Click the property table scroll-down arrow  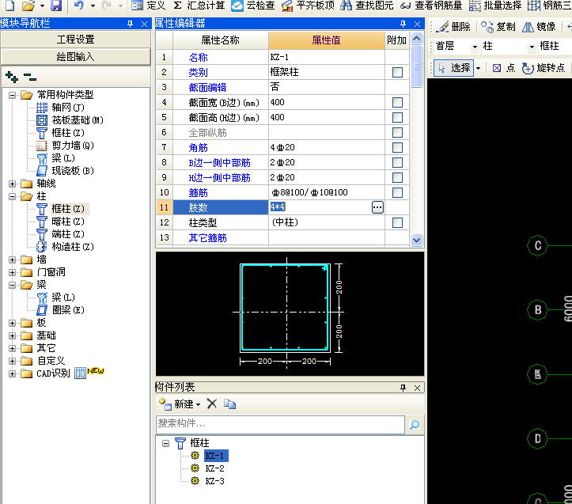[x=416, y=240]
